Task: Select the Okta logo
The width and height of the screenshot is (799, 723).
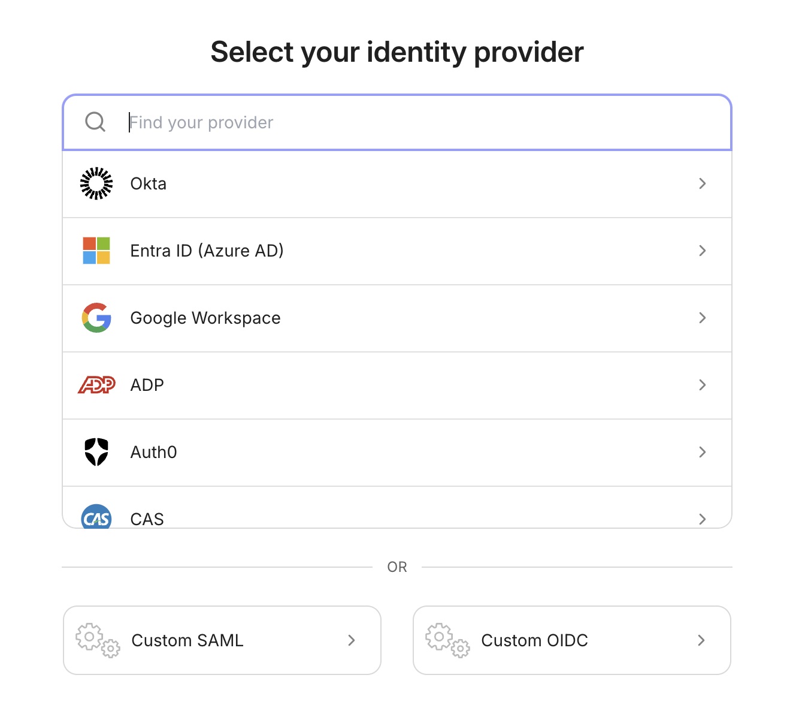Action: point(96,183)
